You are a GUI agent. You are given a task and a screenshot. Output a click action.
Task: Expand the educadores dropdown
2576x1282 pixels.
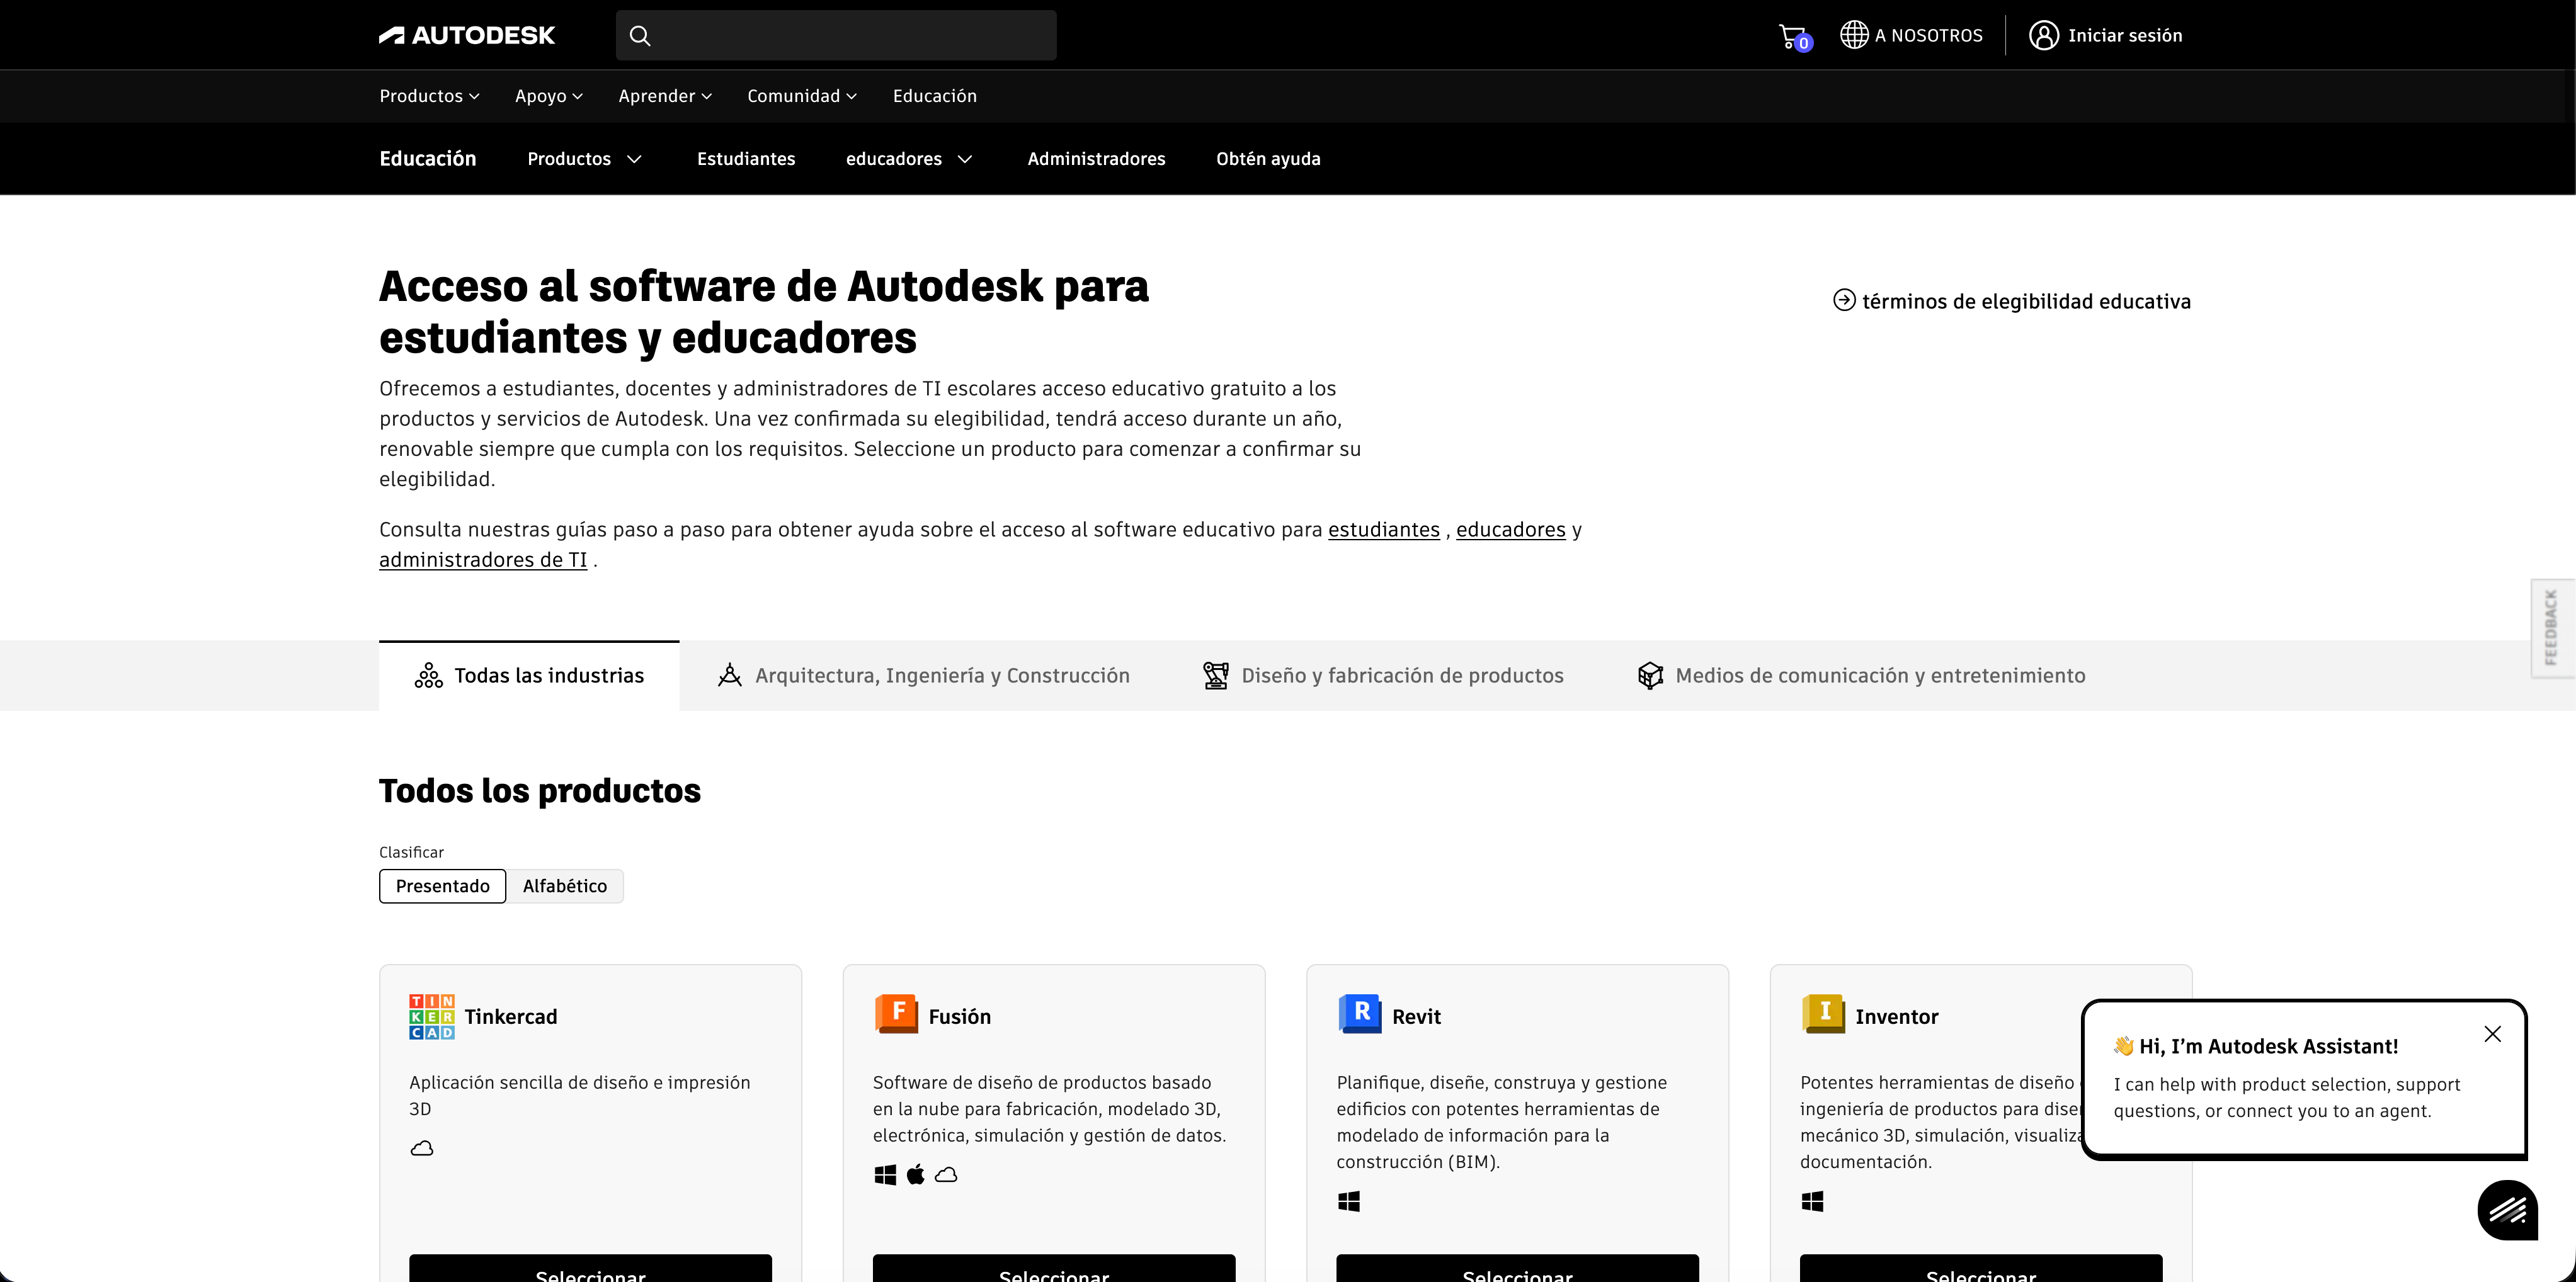[x=909, y=159]
